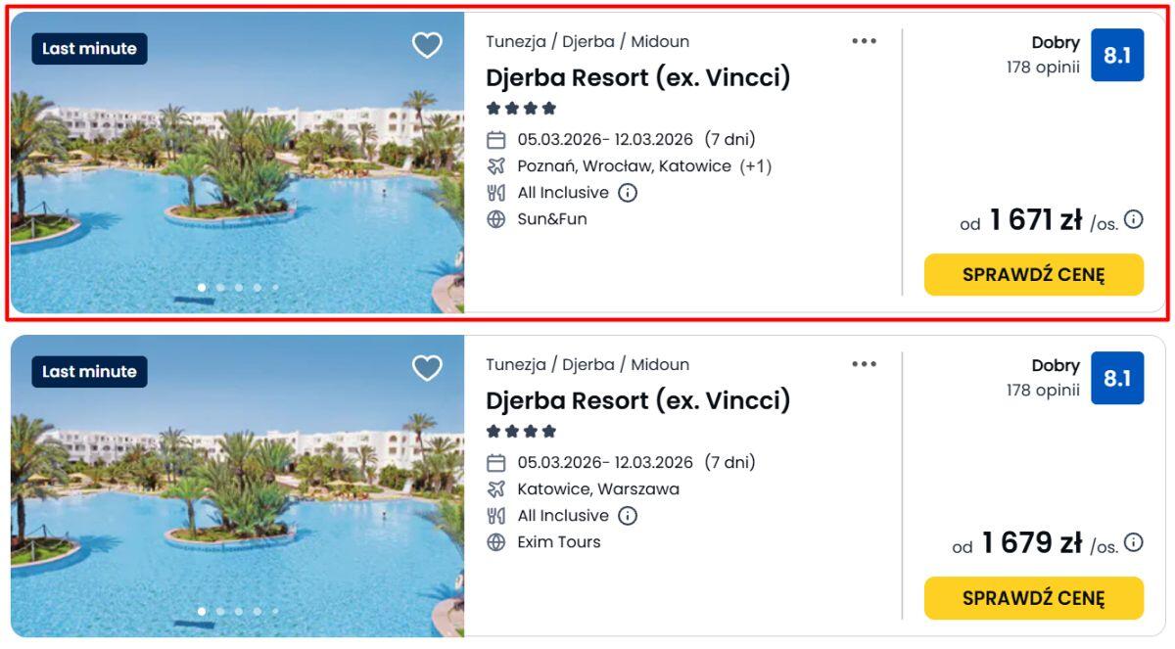Screen dimensions: 1175x649
Task: Show price info icon next to 1 679 zł
Action: (x=1134, y=542)
